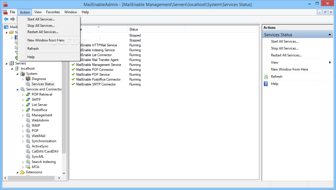
Task: Select MailEnable Management Service row
Action: pyautogui.click(x=98, y=65)
